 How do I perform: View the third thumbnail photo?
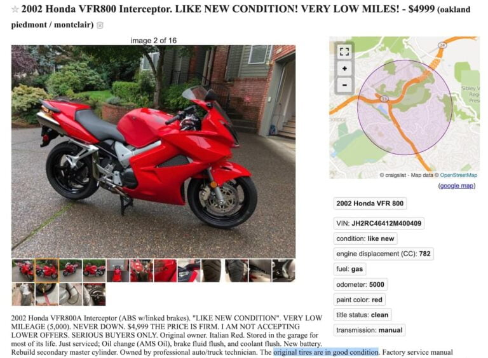tap(71, 270)
